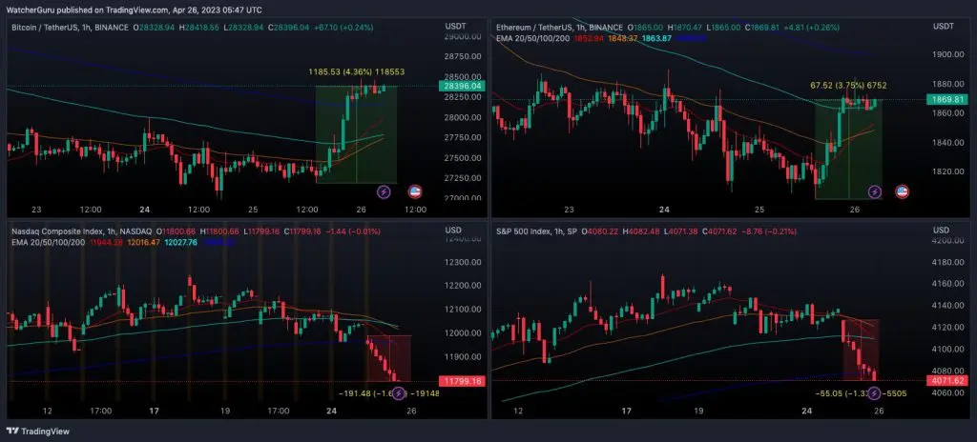Click the USD currency label on the Nasdaq chart
The image size is (977, 442).
453,231
